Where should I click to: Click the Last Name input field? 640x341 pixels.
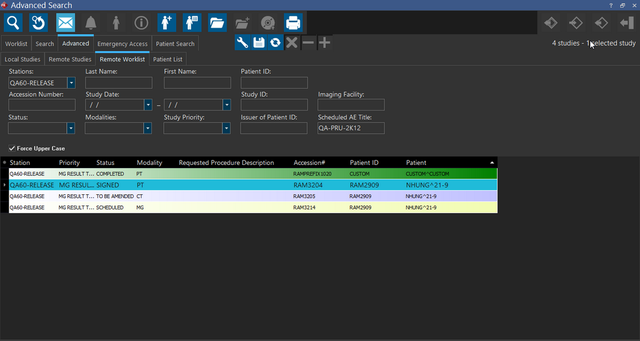pyautogui.click(x=119, y=83)
